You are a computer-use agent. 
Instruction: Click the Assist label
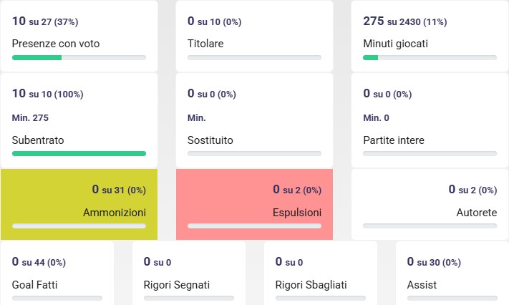[x=422, y=285]
